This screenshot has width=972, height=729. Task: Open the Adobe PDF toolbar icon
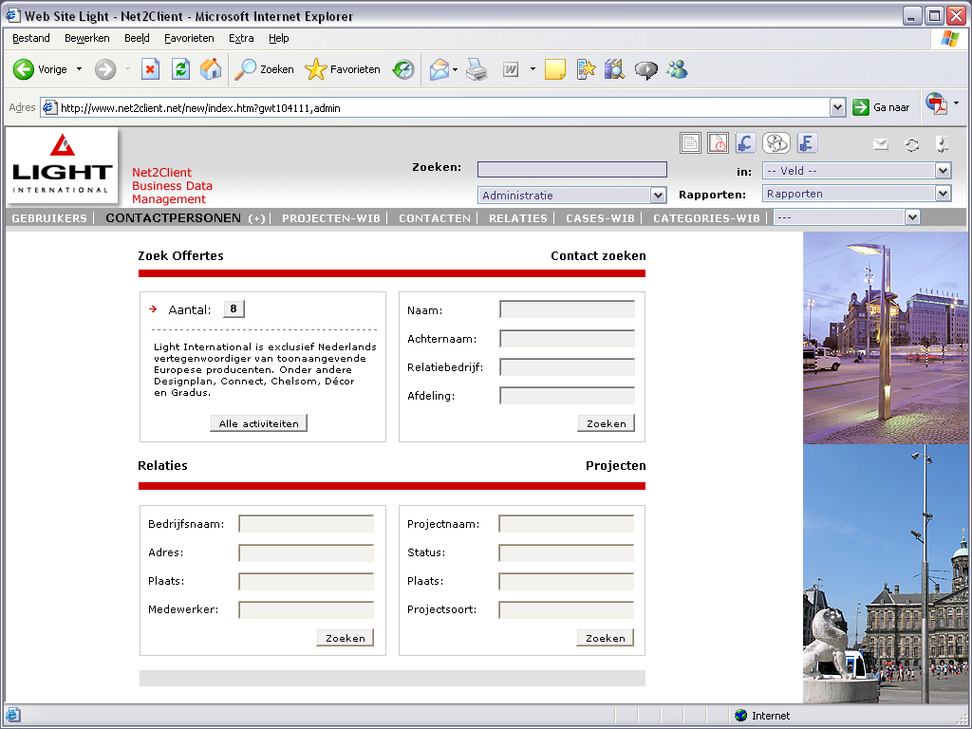[937, 103]
